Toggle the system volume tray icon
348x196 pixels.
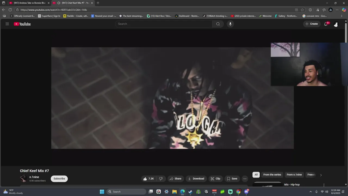click(327, 192)
